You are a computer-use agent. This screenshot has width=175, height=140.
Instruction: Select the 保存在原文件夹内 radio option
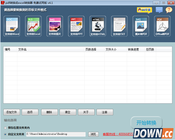point(5,128)
